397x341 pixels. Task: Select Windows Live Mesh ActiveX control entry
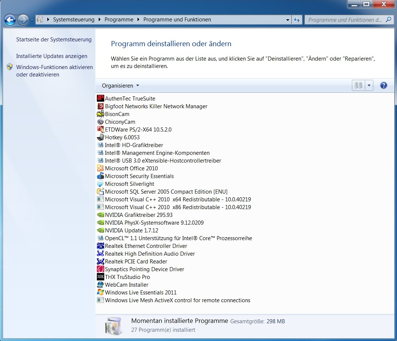click(x=177, y=300)
